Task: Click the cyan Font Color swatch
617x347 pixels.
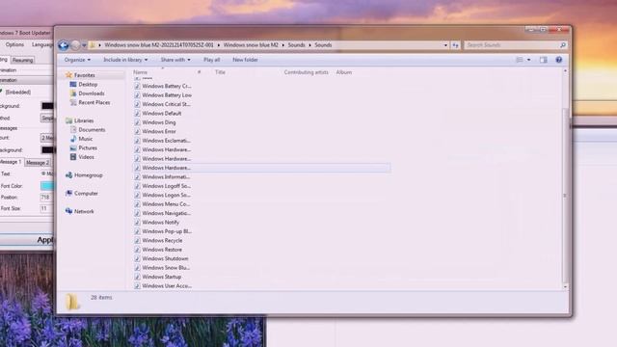Action: click(47, 186)
